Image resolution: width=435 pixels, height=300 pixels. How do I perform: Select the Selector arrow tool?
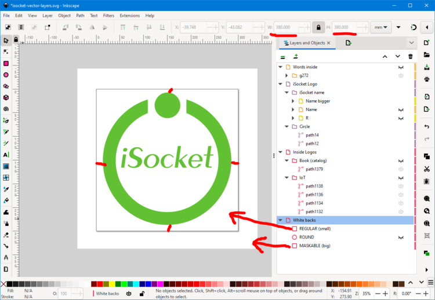click(6, 41)
